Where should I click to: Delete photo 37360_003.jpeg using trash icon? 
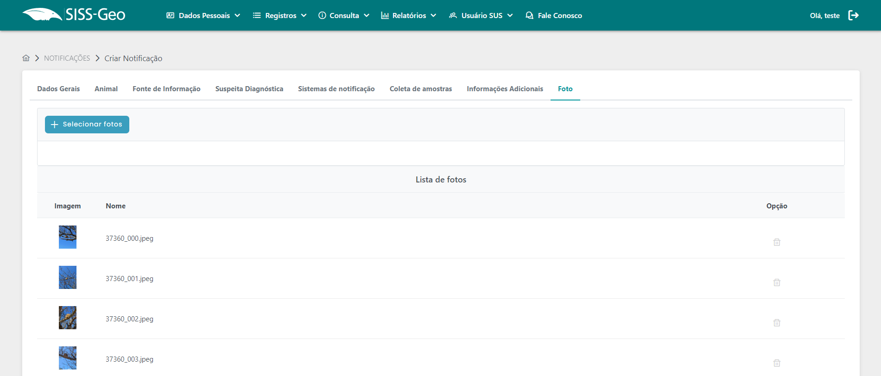pos(777,363)
